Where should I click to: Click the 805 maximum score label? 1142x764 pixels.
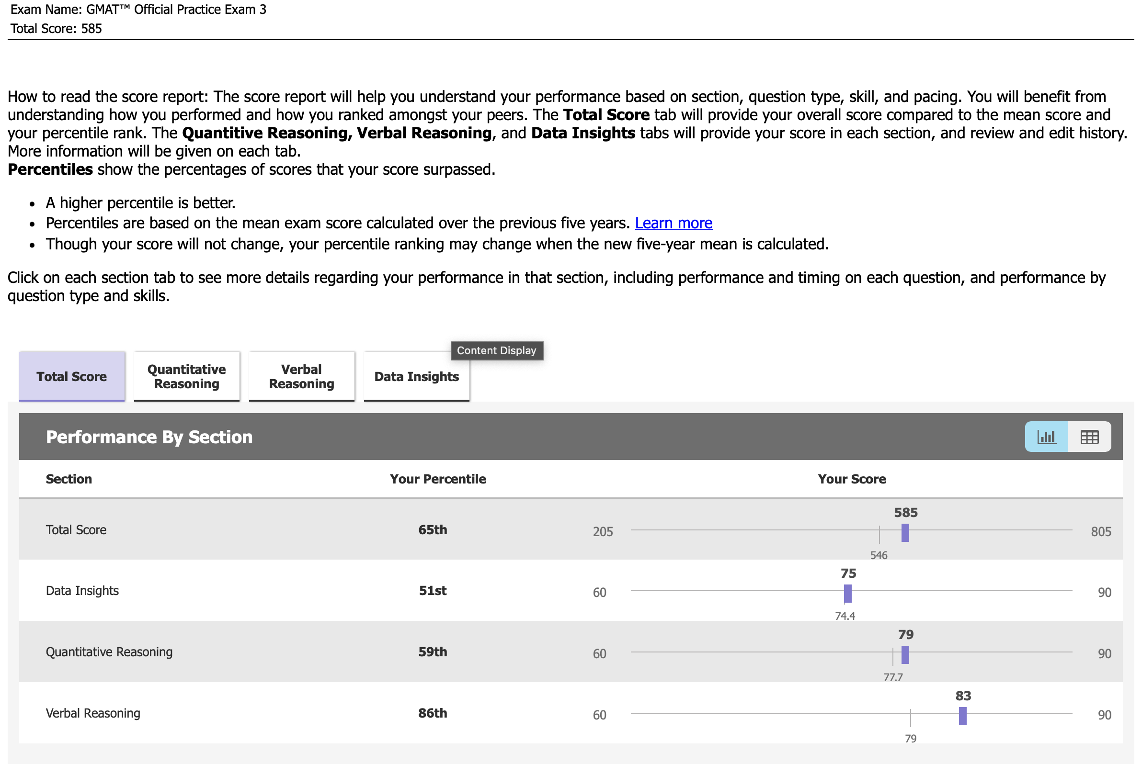pyautogui.click(x=1101, y=531)
